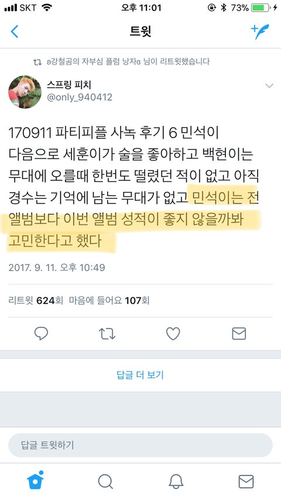Open Messages envelope tab in bottom bar

coord(246,481)
